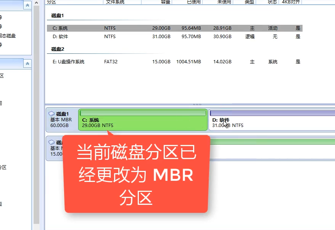
Task: Click the partition icon beside the D: 软件 row
Action: click(x=52, y=36)
